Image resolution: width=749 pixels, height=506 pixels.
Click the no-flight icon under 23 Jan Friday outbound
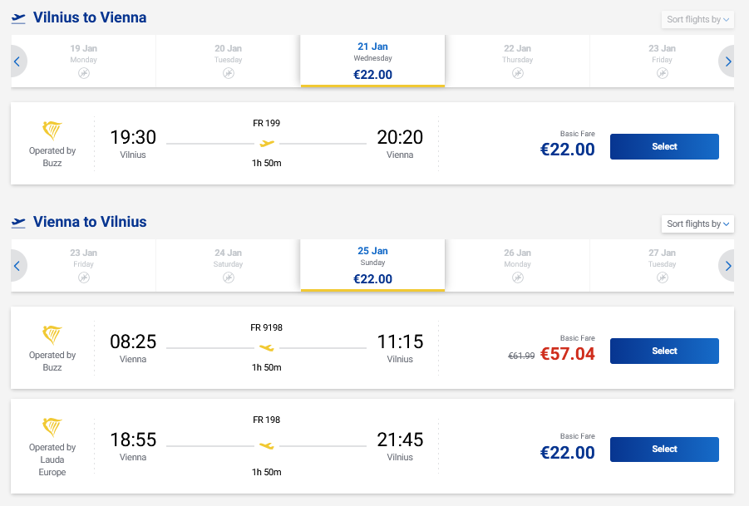[x=662, y=73]
